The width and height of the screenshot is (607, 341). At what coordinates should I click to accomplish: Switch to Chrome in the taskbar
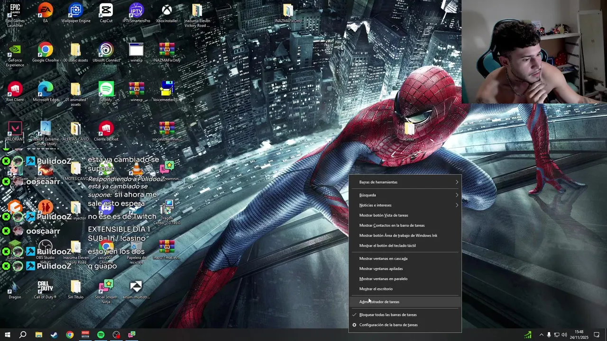pyautogui.click(x=70, y=335)
